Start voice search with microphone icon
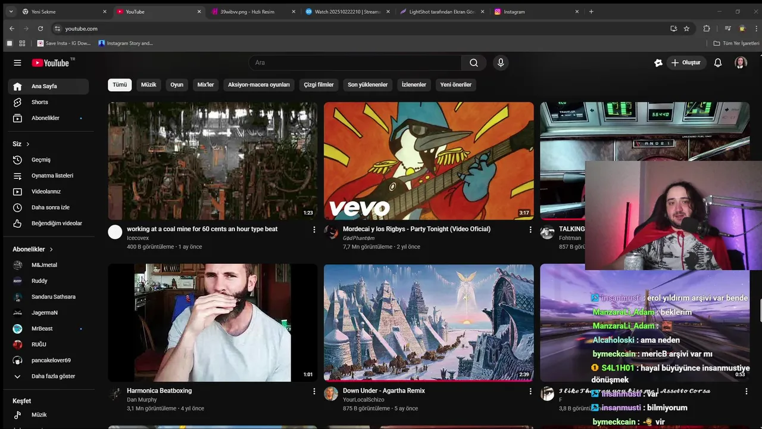The width and height of the screenshot is (762, 429). (x=501, y=63)
